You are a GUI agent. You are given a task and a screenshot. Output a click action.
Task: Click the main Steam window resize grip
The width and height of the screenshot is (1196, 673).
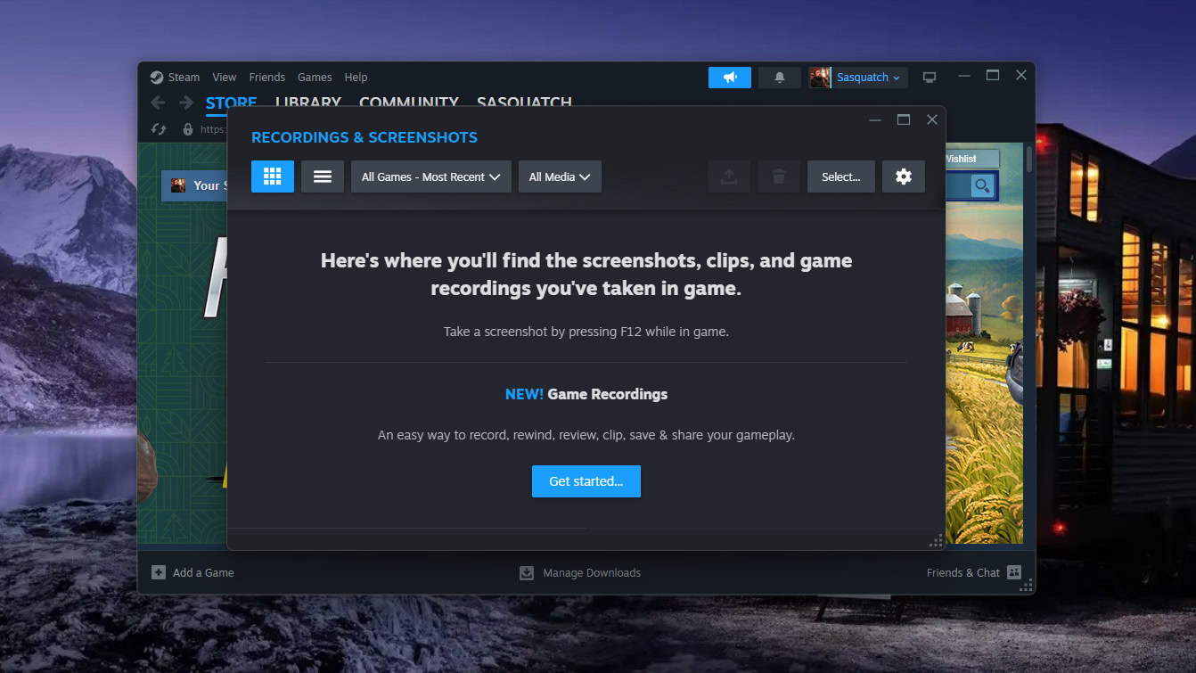point(1026,585)
